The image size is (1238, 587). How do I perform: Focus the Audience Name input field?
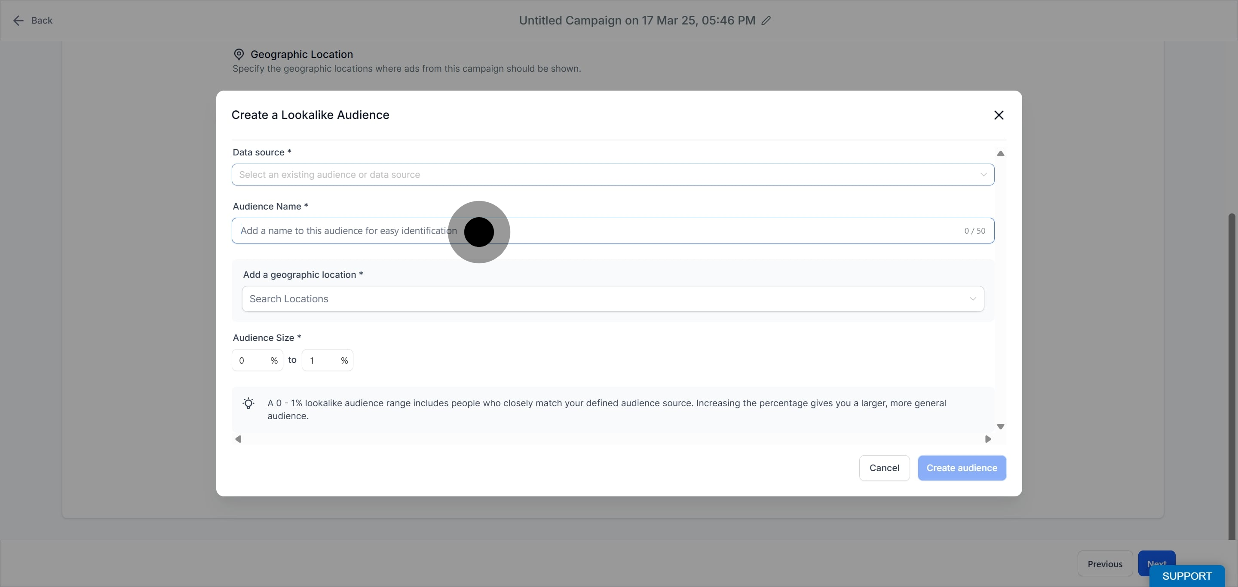point(613,231)
